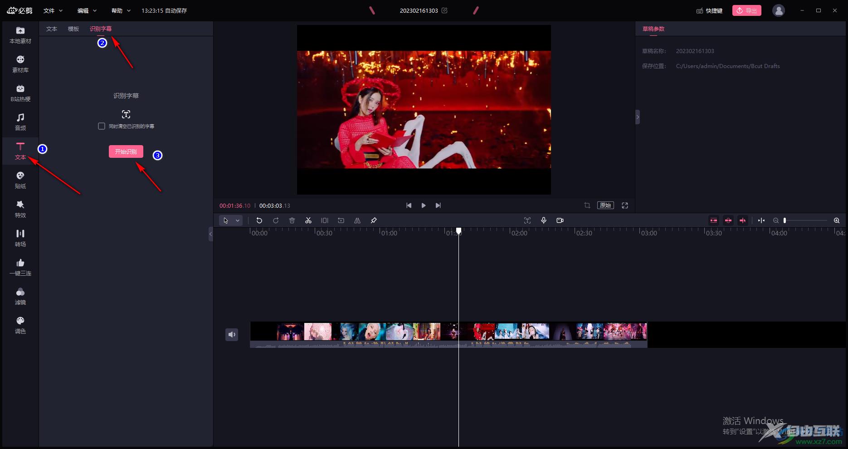Redo the timeline action
Image resolution: width=848 pixels, height=449 pixels.
click(276, 220)
